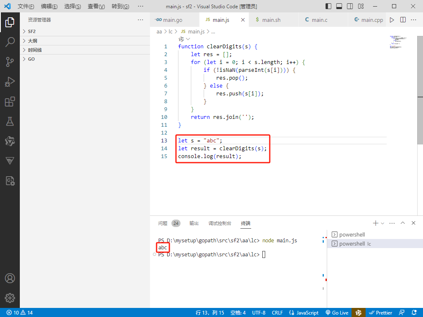Select the 终端 terminal panel tab
This screenshot has height=317, width=423.
(245, 223)
